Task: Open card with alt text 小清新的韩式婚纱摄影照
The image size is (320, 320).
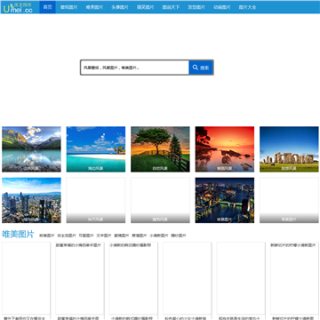Action: click(x=133, y=278)
